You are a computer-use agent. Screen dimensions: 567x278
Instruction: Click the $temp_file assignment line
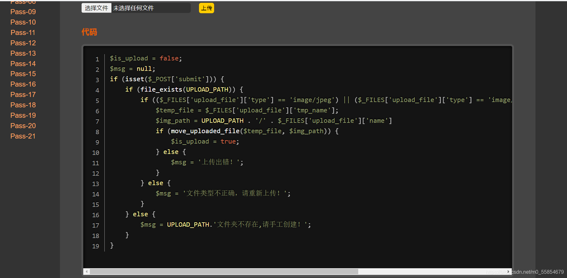247,110
